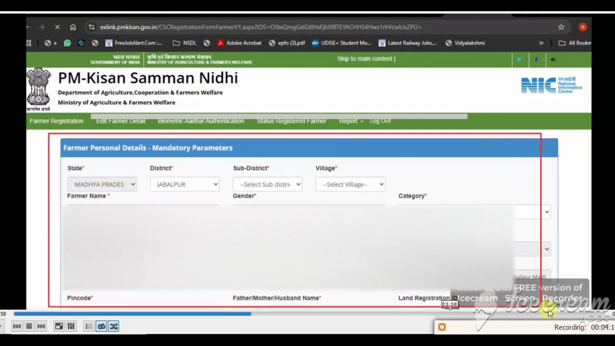The image size is (615, 346).
Task: Open the Select Village dropdown
Action: pyautogui.click(x=350, y=185)
